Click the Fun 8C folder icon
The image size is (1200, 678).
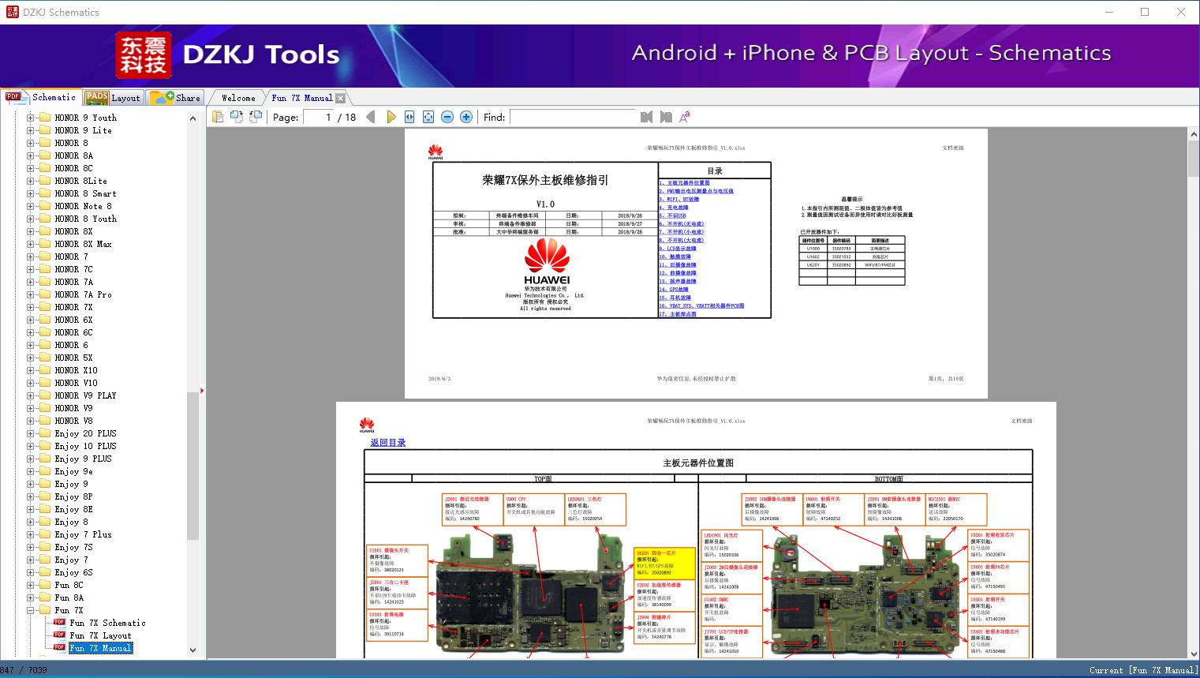pyautogui.click(x=45, y=585)
